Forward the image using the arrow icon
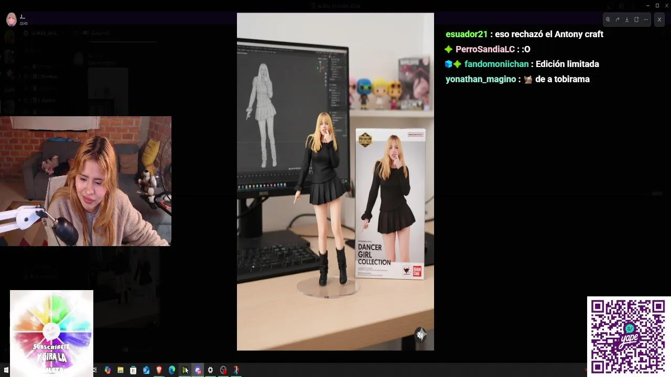Viewport: 671px width, 377px height. coord(618,20)
